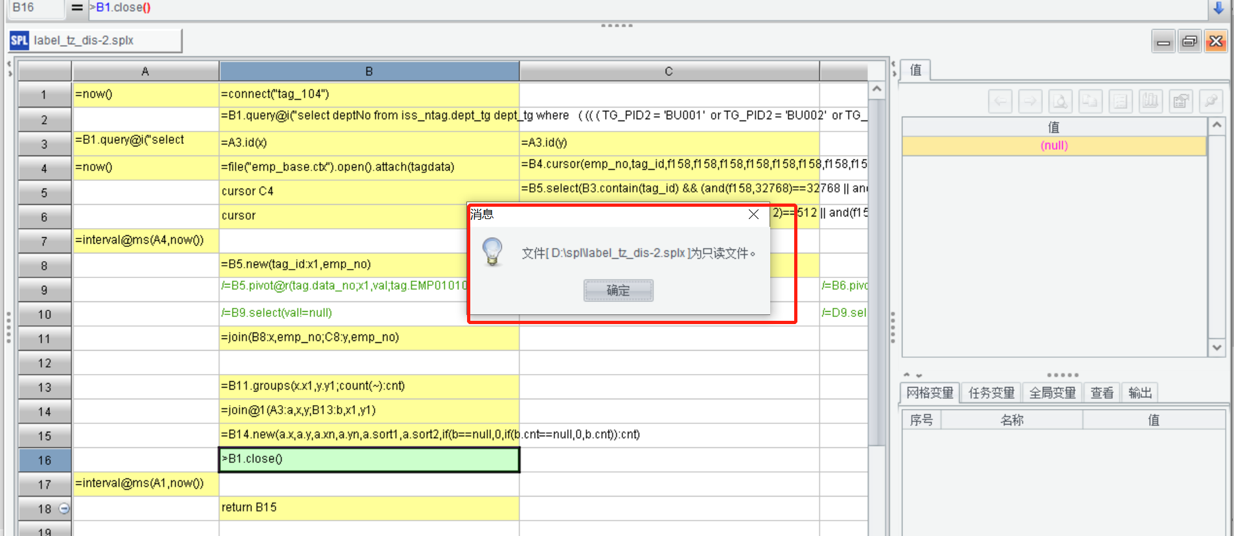Open the 全局变量 tab
1234x536 pixels.
pyautogui.click(x=1052, y=393)
